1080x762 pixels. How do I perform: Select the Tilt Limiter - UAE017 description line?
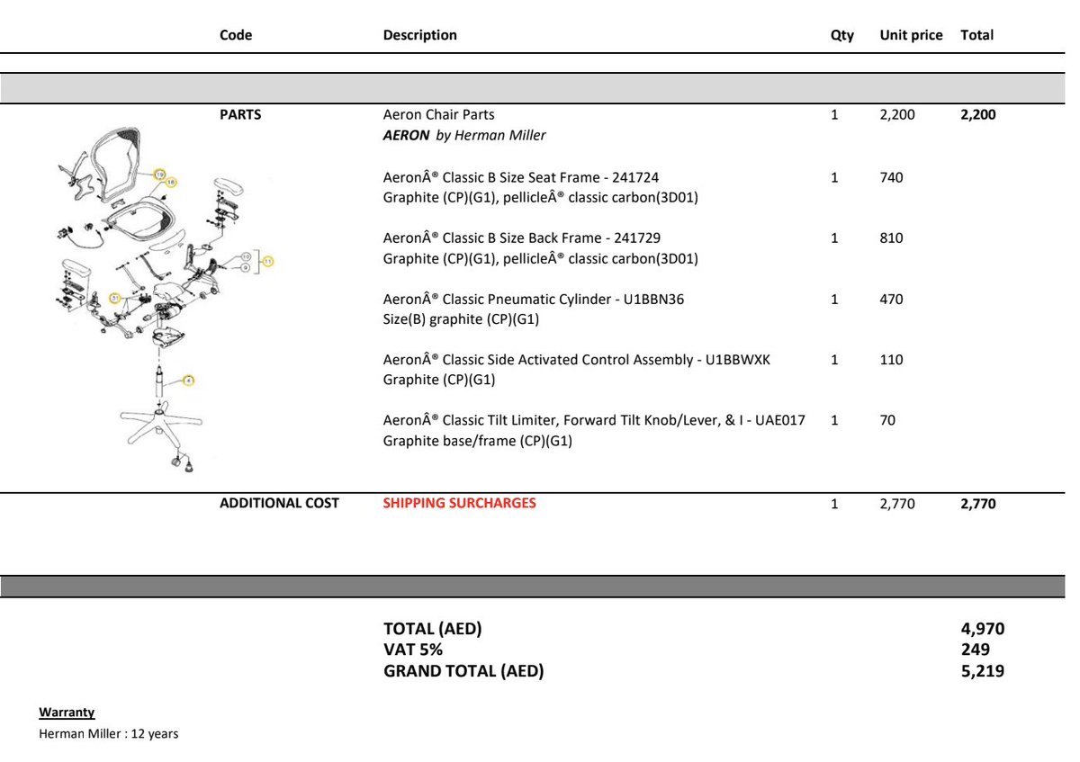(594, 420)
